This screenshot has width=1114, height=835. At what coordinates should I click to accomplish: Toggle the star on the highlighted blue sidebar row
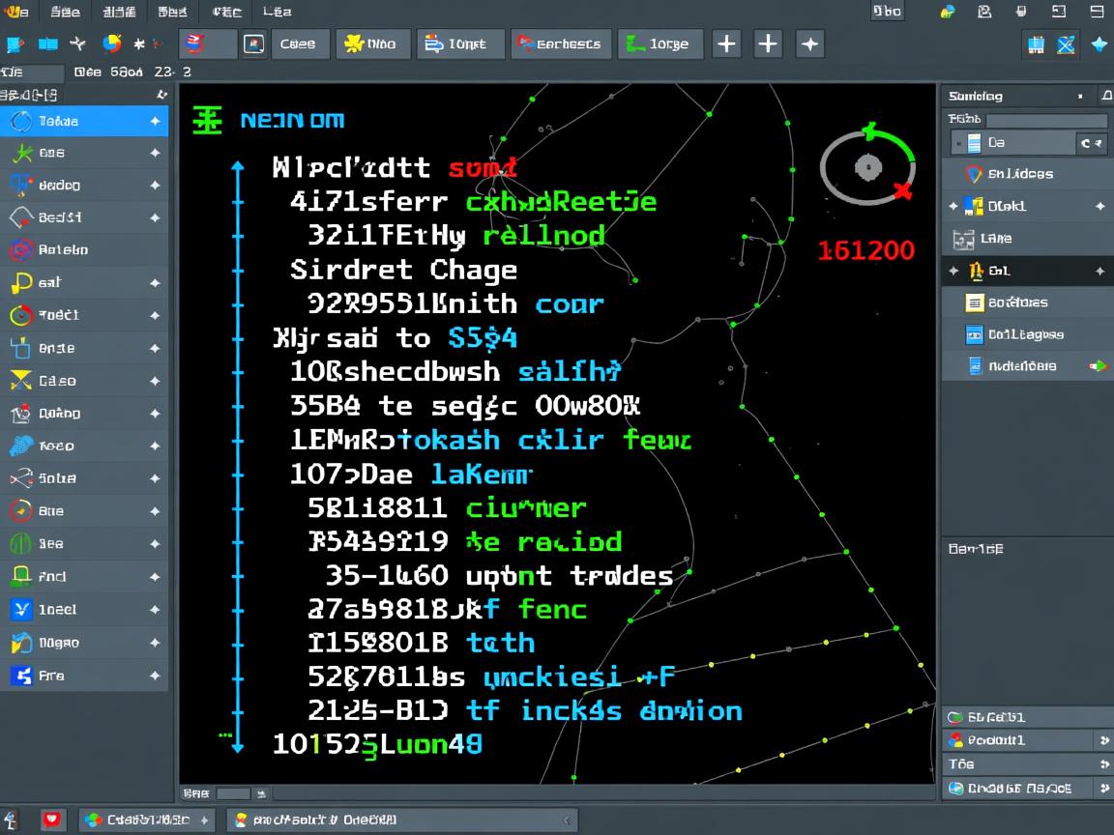point(155,121)
